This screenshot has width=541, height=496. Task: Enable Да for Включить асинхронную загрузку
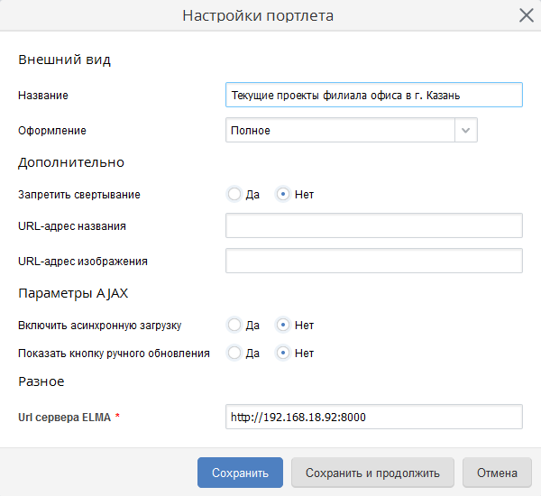pos(234,325)
